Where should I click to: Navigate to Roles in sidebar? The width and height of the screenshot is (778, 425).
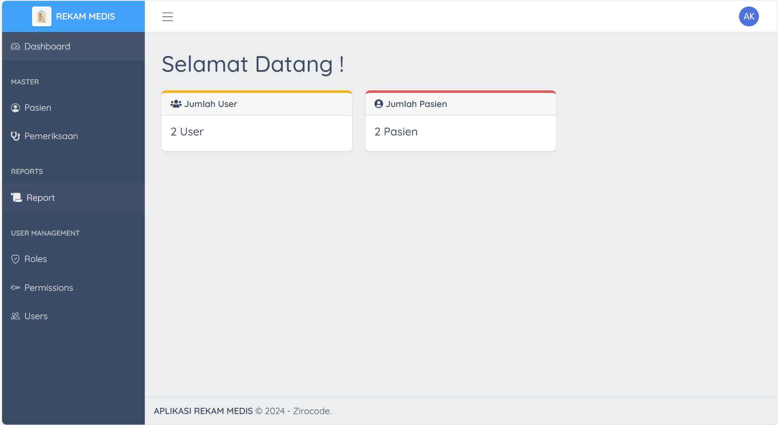(x=36, y=259)
